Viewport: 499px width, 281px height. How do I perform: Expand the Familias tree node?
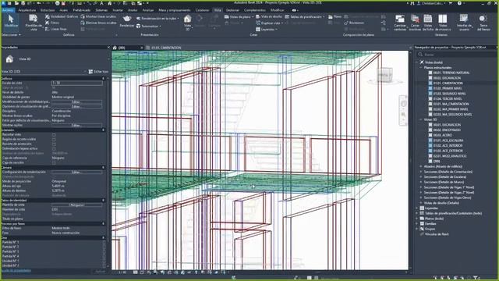[416, 224]
